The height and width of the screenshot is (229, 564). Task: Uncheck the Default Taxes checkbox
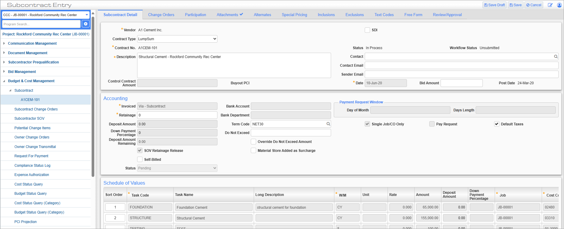point(496,124)
